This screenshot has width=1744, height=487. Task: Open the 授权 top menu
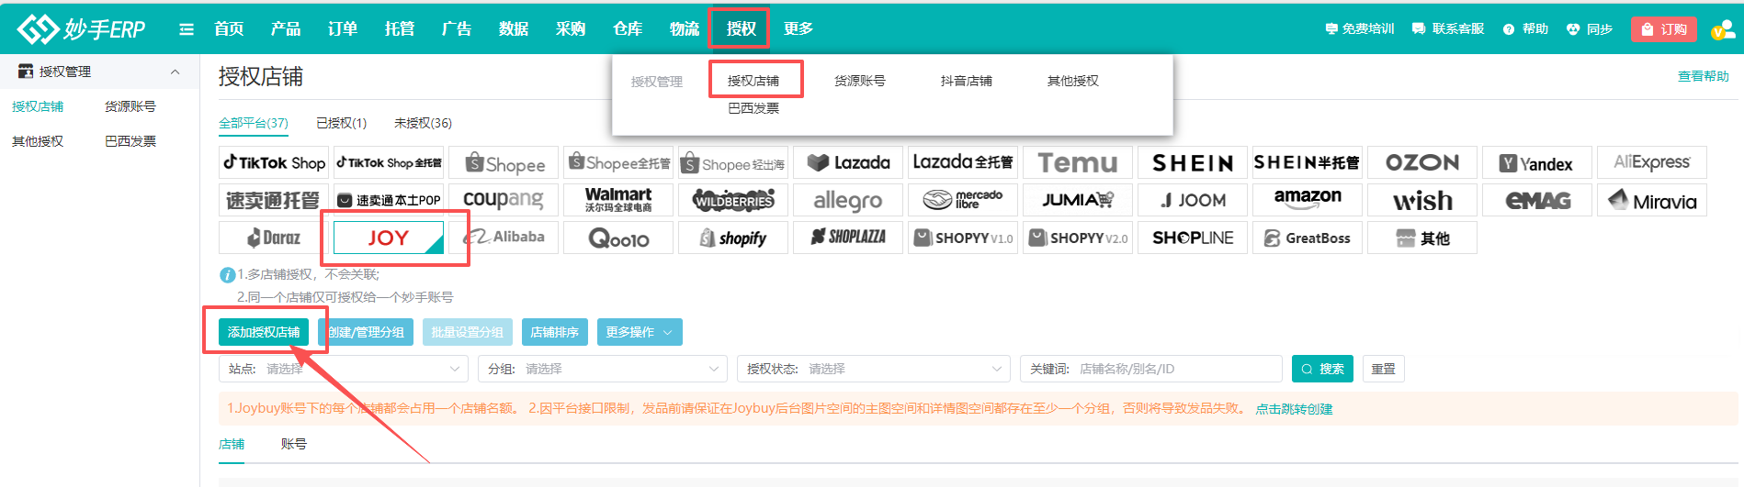741,28
